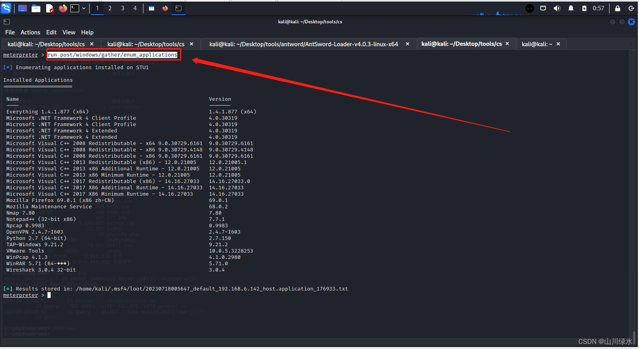Open the Kali dragon applications menu
This screenshot has height=349, width=639.
coord(6,8)
